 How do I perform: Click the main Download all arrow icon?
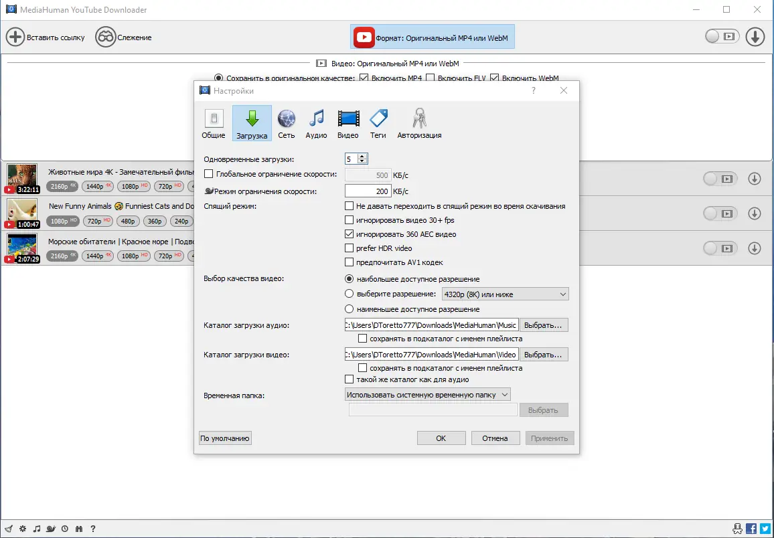755,37
